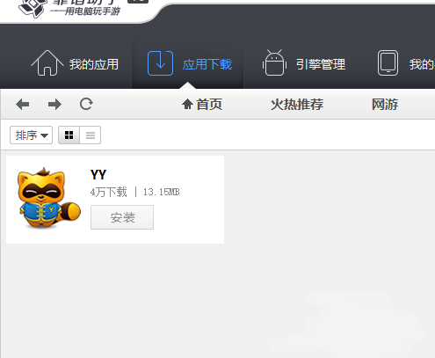Click the small home icon beside 首页
The width and height of the screenshot is (435, 358).
pyautogui.click(x=187, y=104)
